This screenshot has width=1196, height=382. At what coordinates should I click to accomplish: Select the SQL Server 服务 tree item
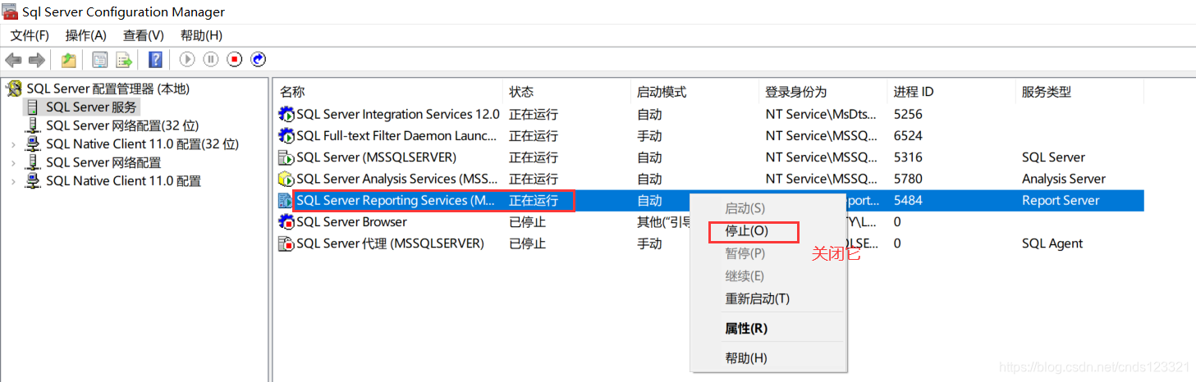[91, 107]
